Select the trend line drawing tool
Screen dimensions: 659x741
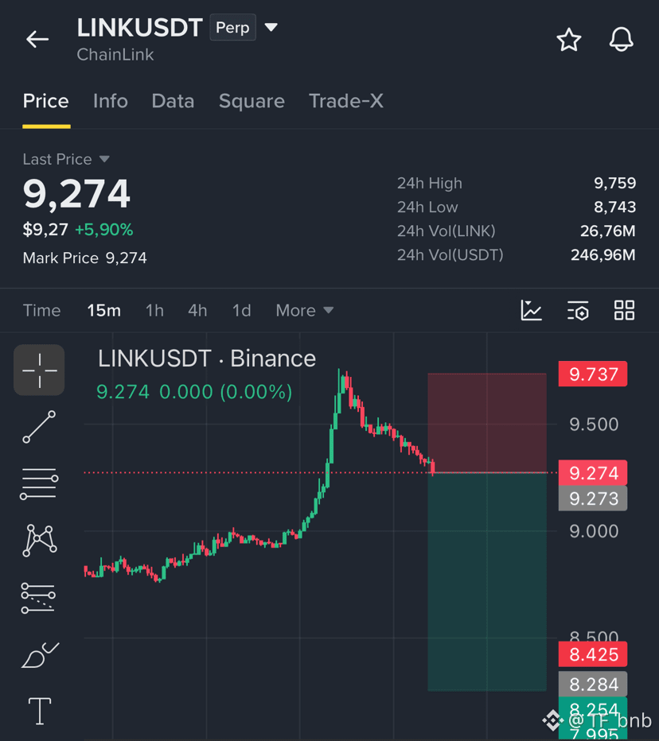tap(39, 427)
